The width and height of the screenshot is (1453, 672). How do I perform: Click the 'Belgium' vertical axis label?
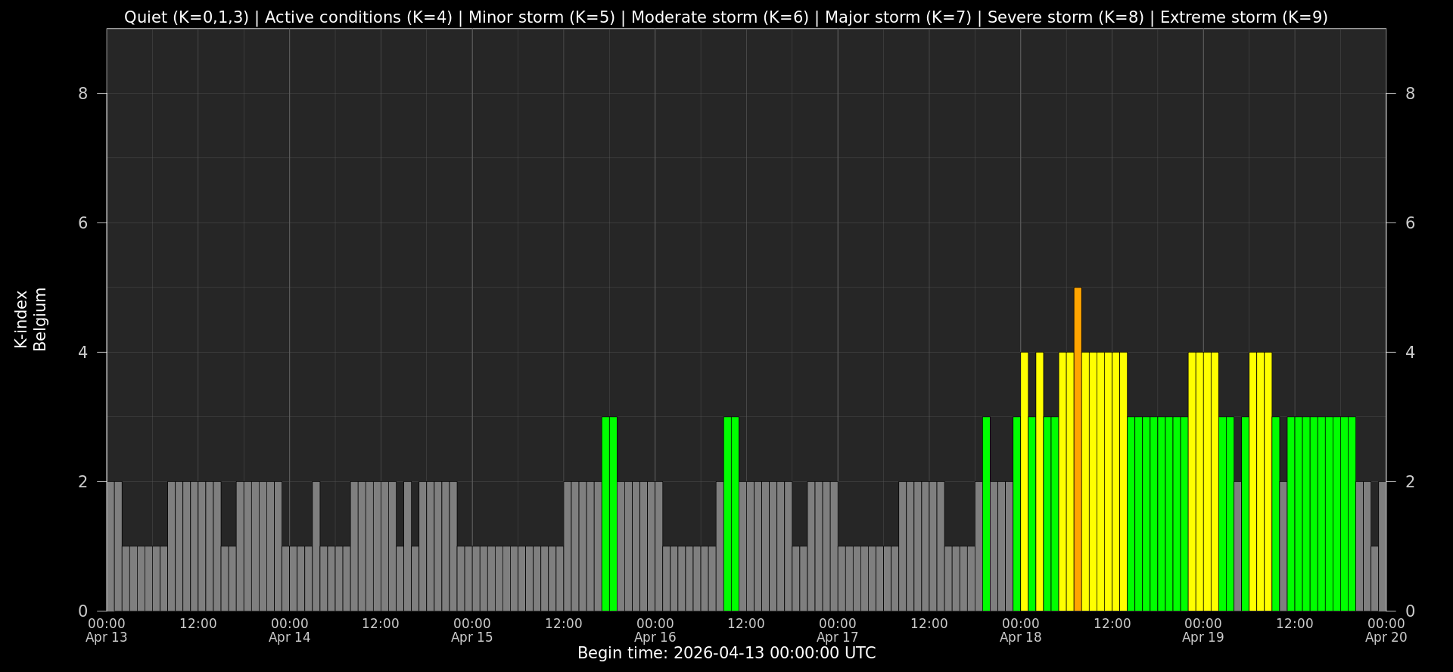tap(40, 319)
